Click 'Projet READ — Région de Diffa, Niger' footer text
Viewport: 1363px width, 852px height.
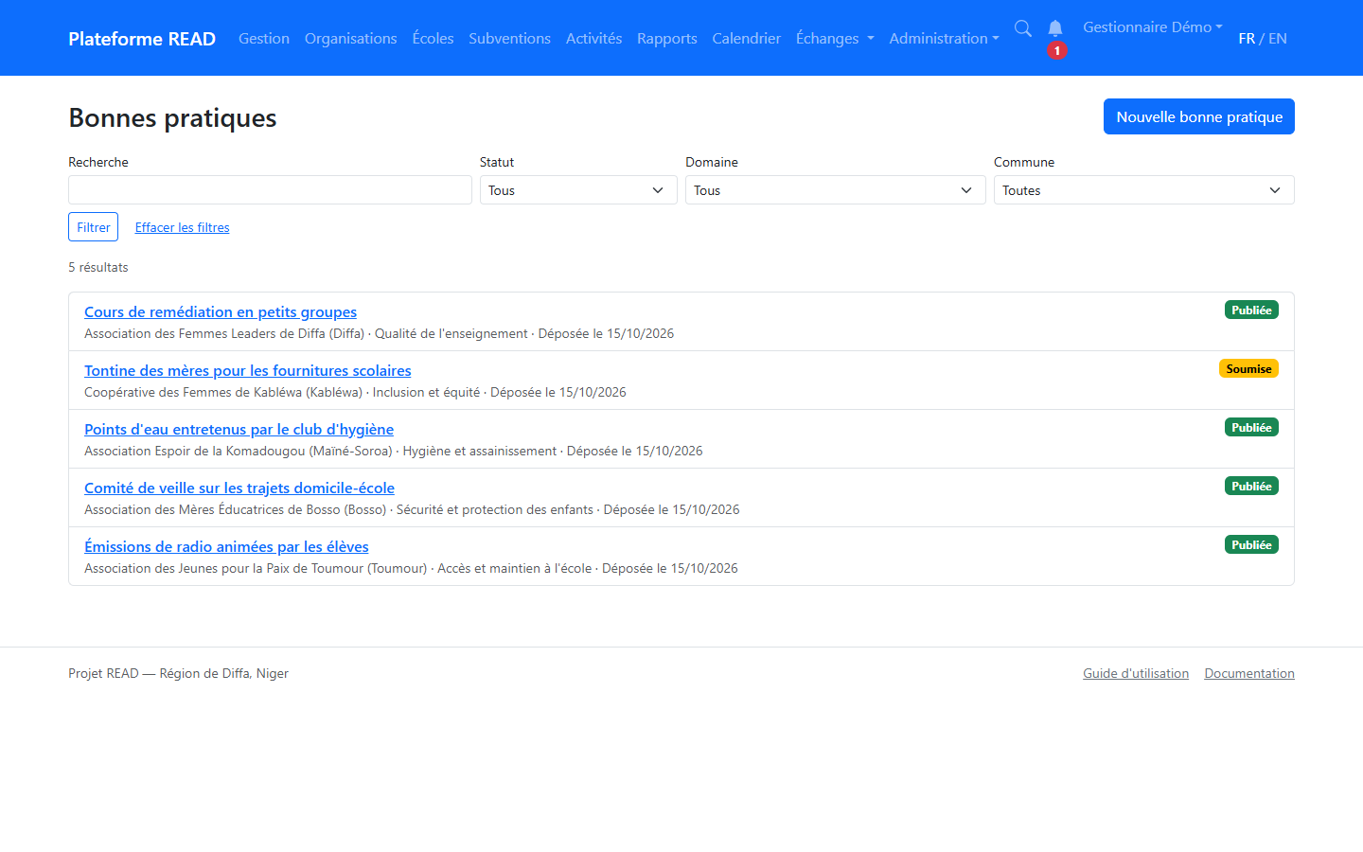point(178,674)
